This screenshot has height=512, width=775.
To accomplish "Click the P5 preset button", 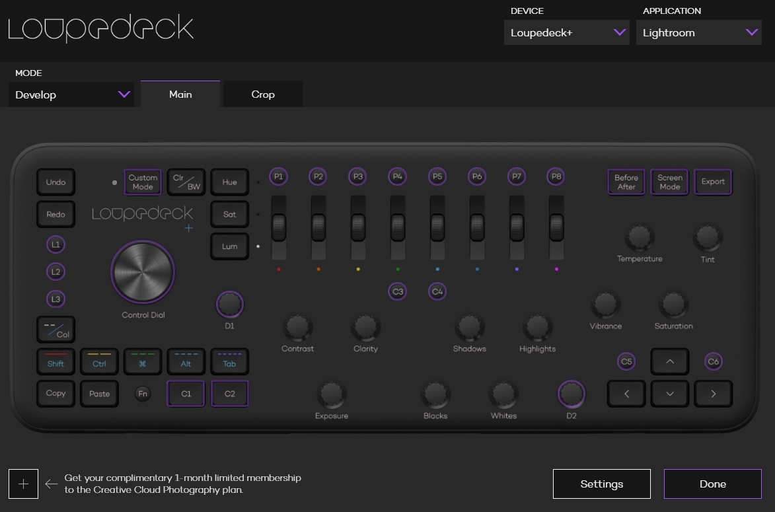I will 437,176.
